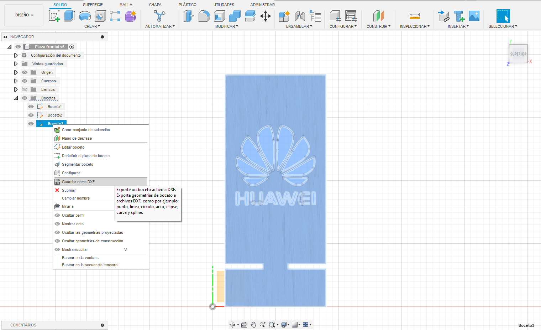This screenshot has height=330, width=541.
Task: Choose Suprimir from context menu
Action: pyautogui.click(x=84, y=190)
